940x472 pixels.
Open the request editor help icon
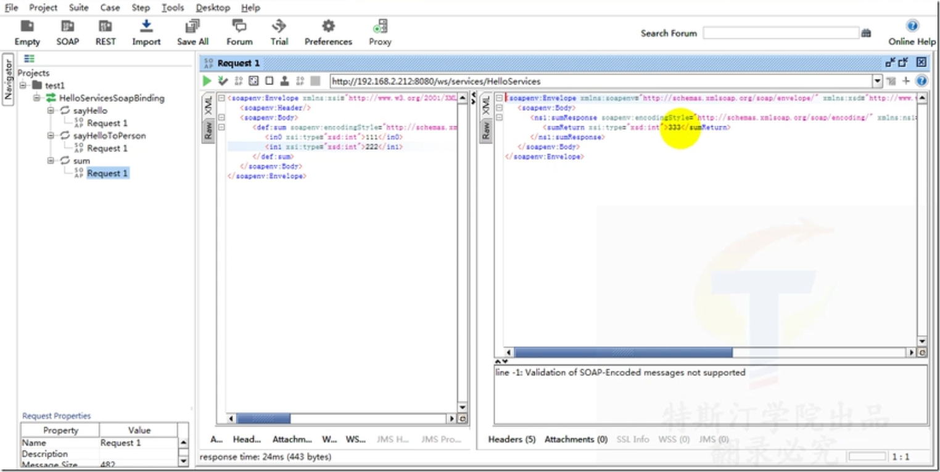point(921,81)
